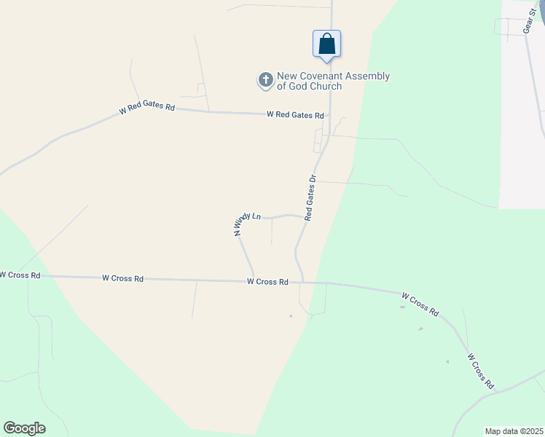Select the Red Gates Dr road label
The image size is (545, 437).
point(310,197)
